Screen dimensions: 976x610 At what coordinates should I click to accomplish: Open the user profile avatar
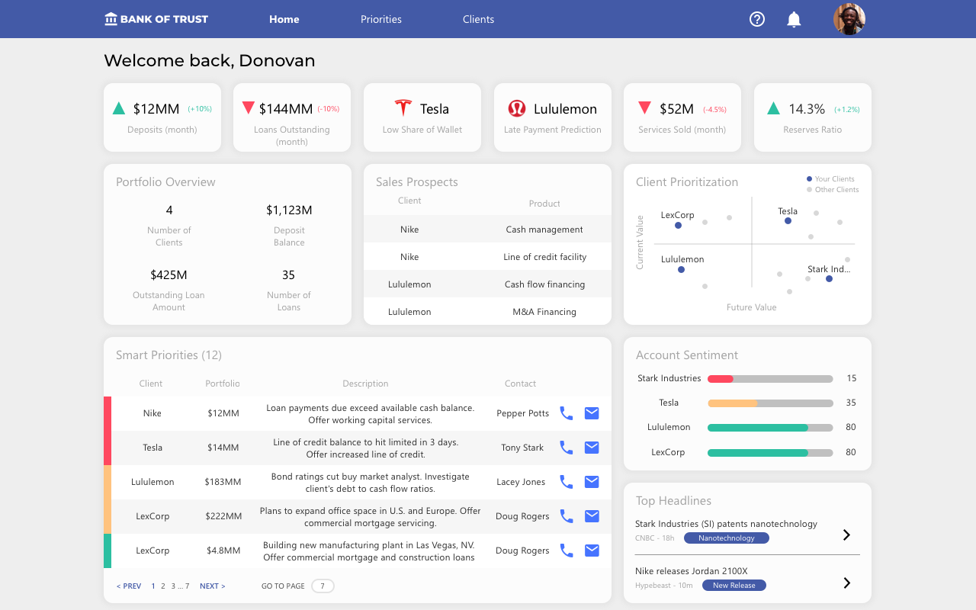[x=849, y=19]
